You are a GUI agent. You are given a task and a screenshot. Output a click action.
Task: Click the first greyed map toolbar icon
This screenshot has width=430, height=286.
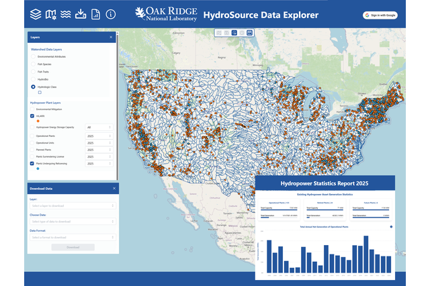pos(219,33)
